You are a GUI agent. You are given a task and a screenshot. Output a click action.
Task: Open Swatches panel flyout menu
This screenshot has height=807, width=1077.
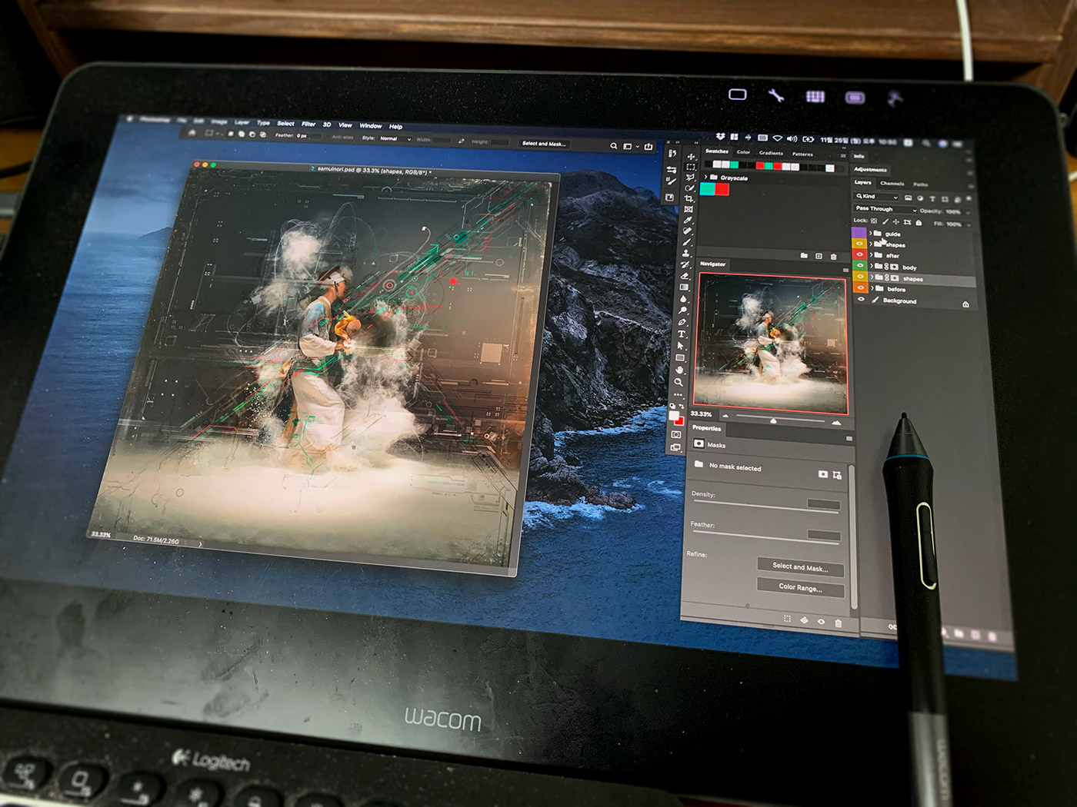point(843,156)
